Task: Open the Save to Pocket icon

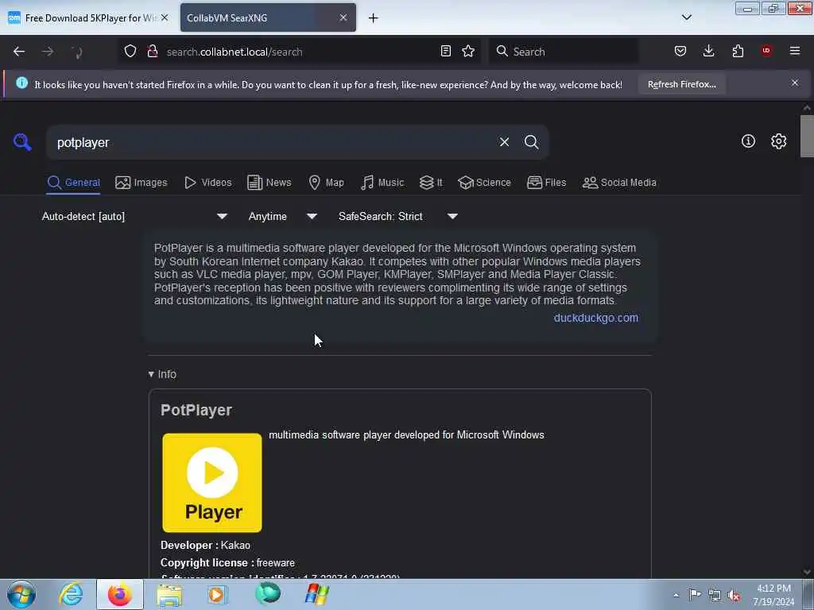Action: [680, 51]
